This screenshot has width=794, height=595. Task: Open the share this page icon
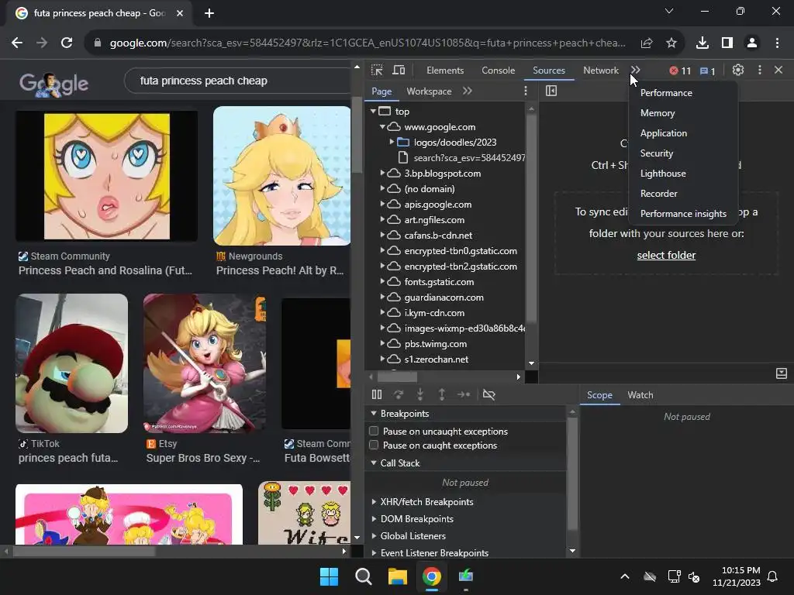[647, 43]
